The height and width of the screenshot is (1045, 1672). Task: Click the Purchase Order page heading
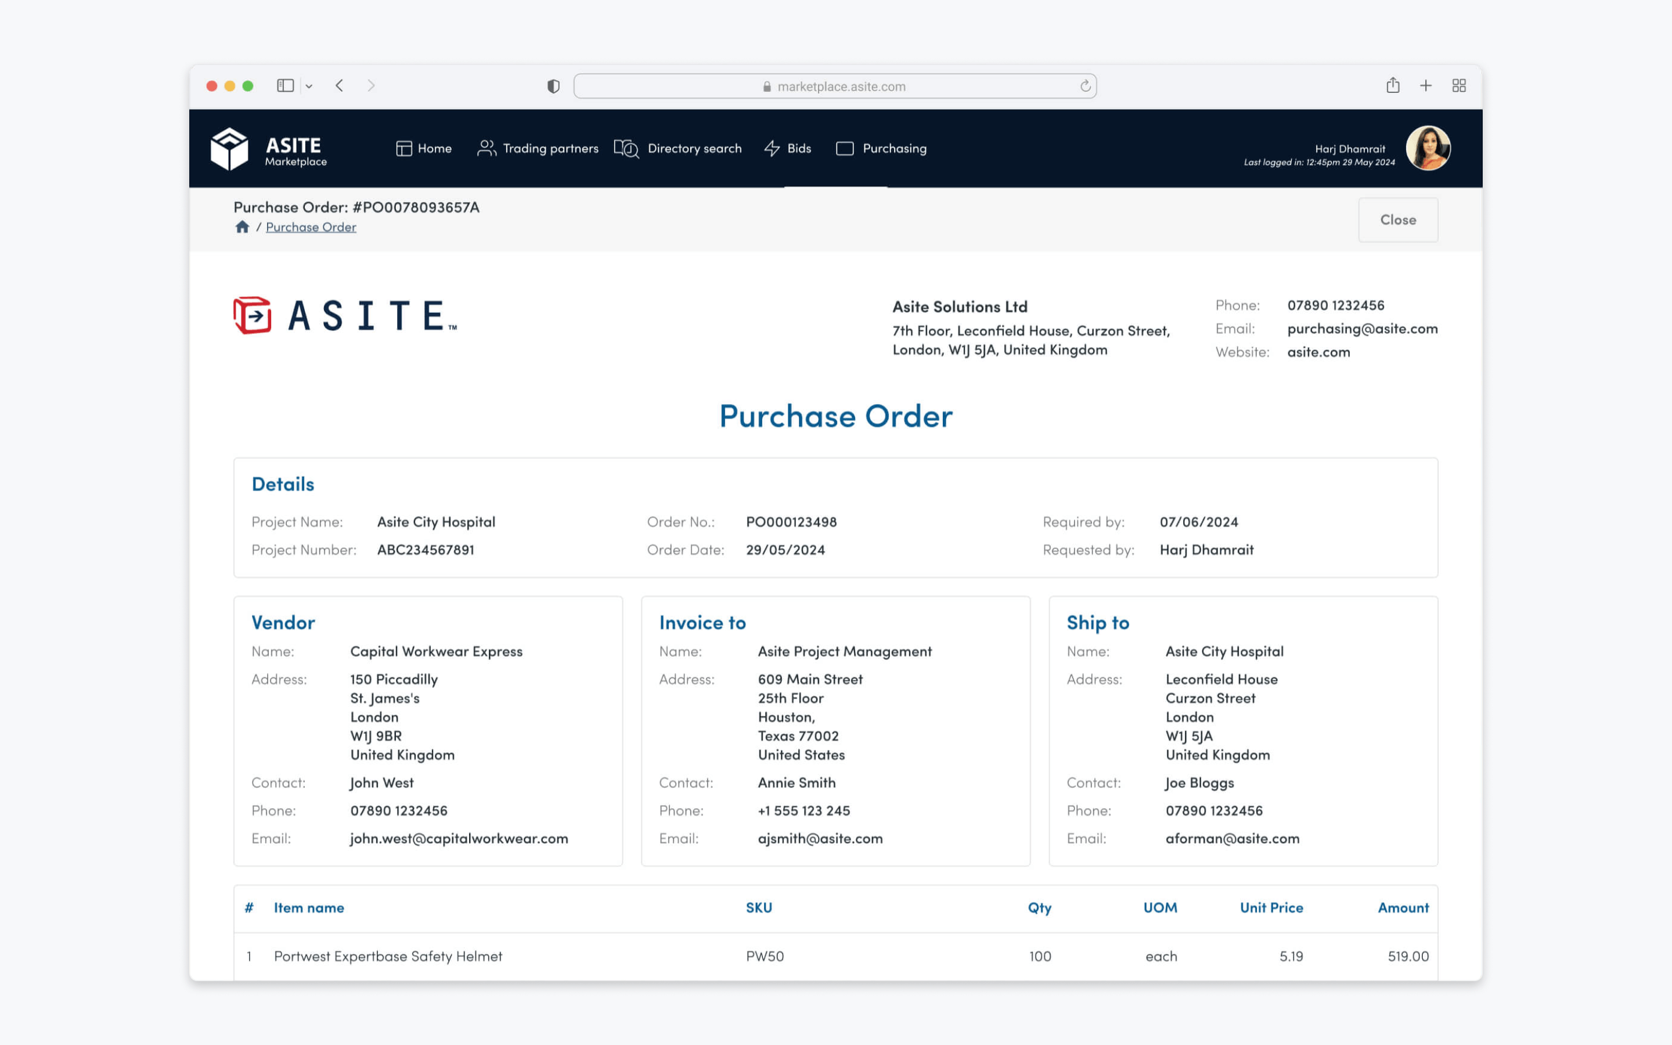pos(836,416)
